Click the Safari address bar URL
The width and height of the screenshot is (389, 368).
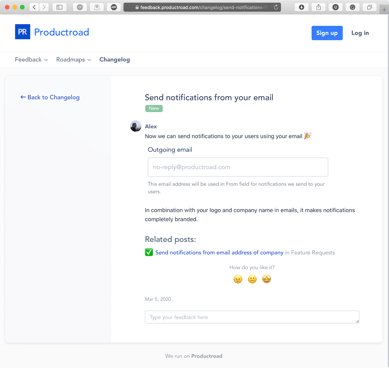click(202, 7)
